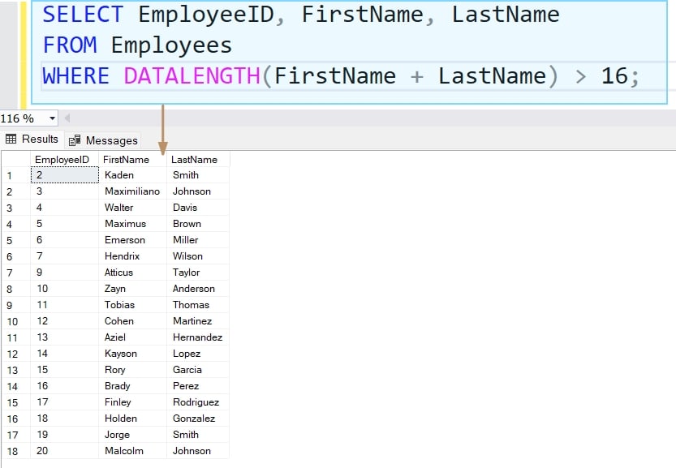Select the Jorge first name cell
This screenshot has width=676, height=468.
pos(133,435)
